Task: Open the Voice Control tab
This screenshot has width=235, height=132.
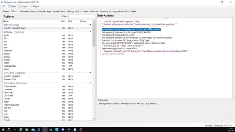Action: [36, 11]
